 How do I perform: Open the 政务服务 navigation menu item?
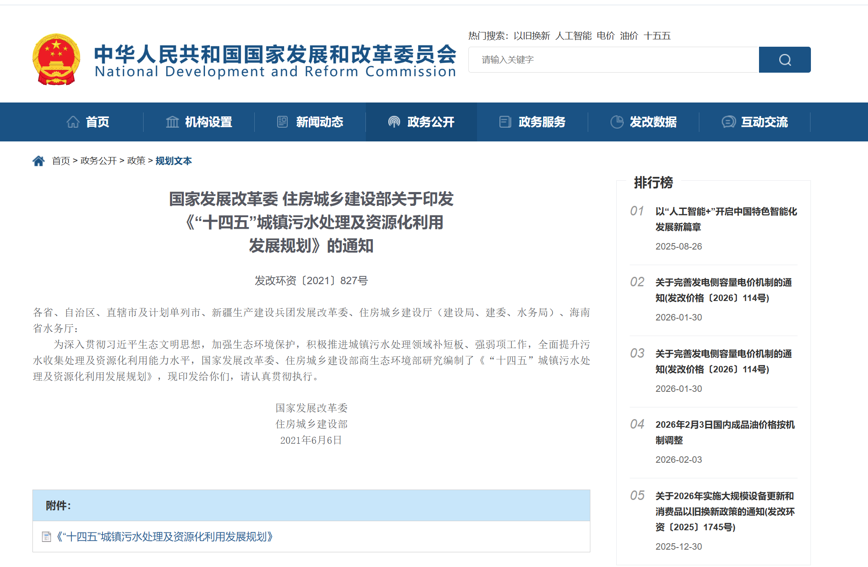pos(541,122)
